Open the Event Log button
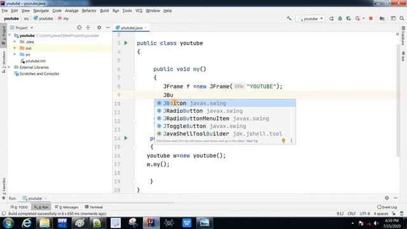The image size is (407, 229). [387, 207]
